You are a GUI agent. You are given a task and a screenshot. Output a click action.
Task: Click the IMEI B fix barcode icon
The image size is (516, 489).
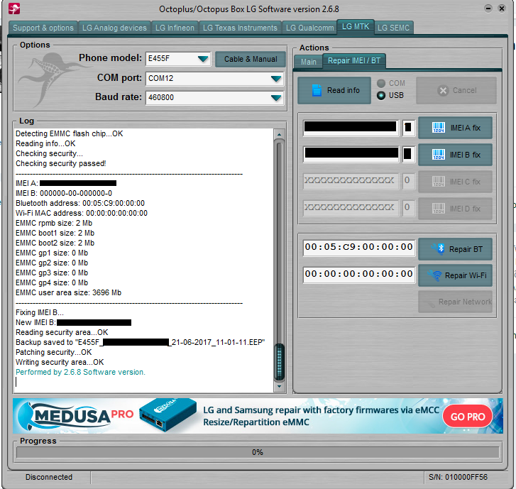(x=439, y=155)
